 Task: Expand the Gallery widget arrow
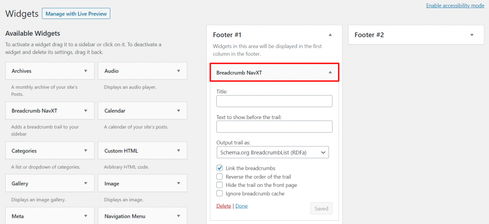pos(85,183)
